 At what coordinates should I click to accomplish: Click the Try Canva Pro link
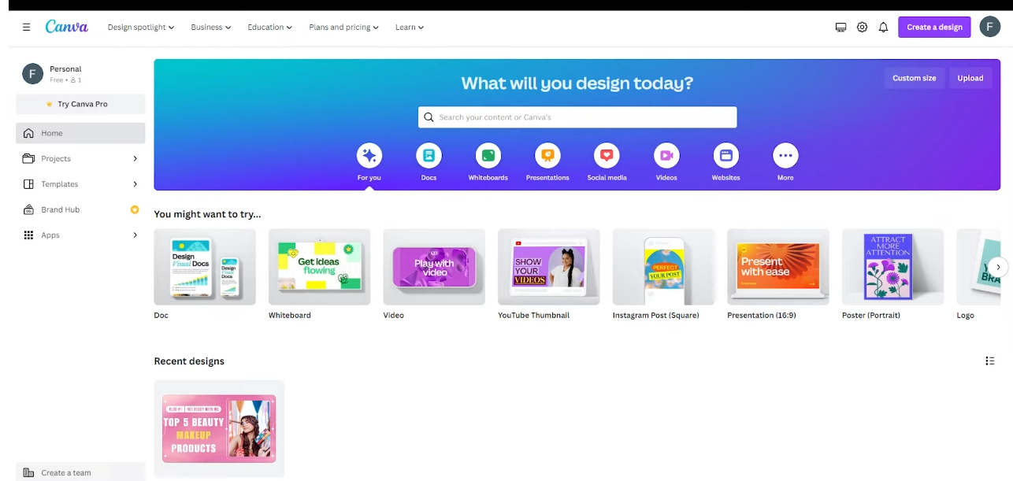pyautogui.click(x=80, y=103)
